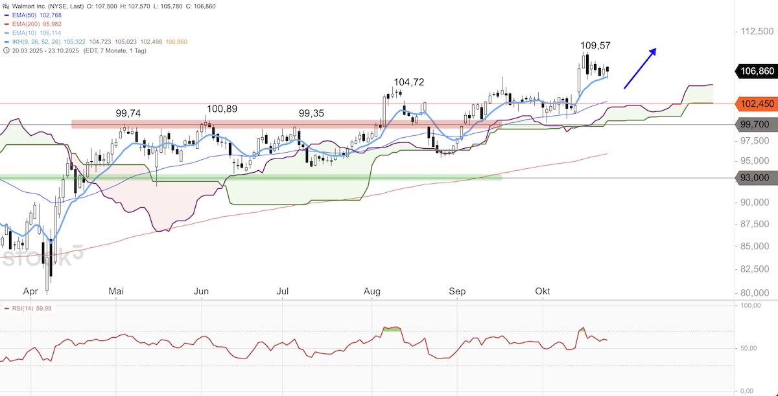Image resolution: width=778 pixels, height=396 pixels.
Task: Click the EMA(200) red legend marker
Action: 6,24
